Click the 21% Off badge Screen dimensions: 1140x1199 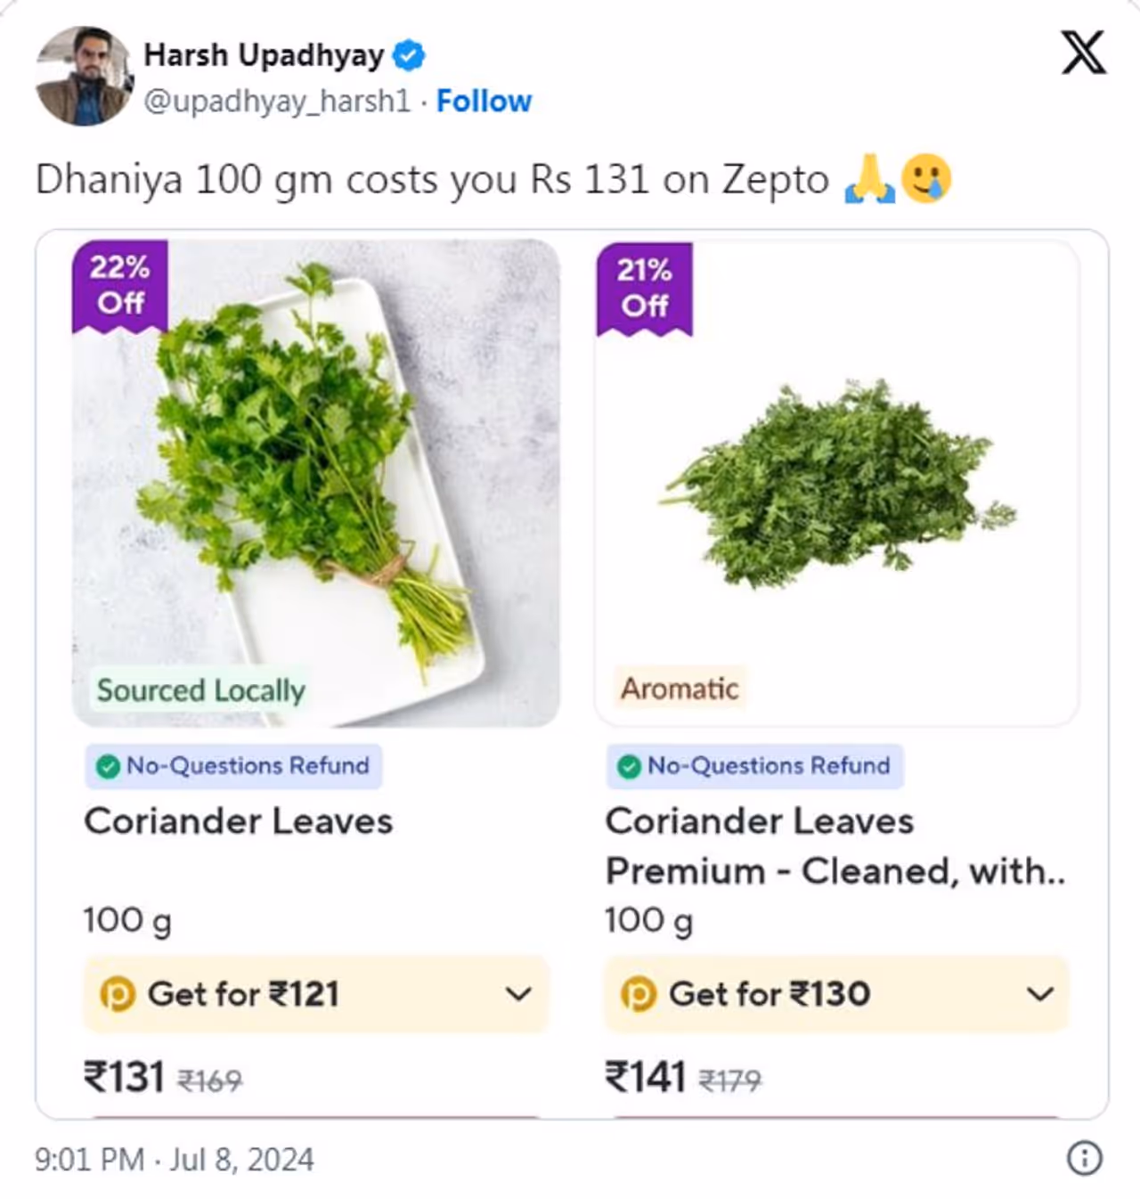pyautogui.click(x=644, y=288)
